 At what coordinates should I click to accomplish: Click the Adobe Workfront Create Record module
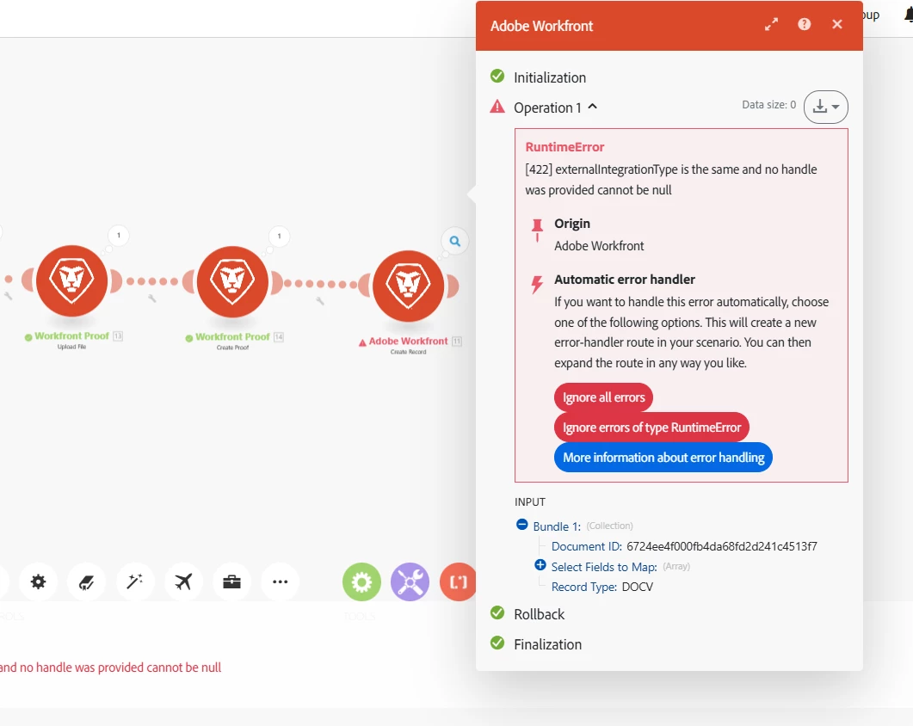(x=408, y=286)
